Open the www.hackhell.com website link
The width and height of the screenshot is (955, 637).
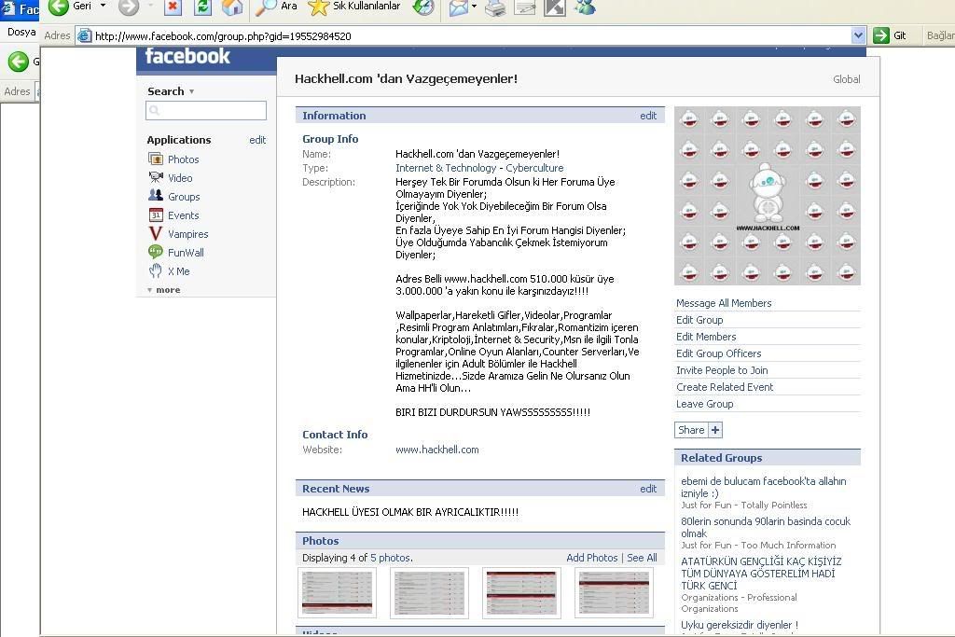[x=437, y=450]
